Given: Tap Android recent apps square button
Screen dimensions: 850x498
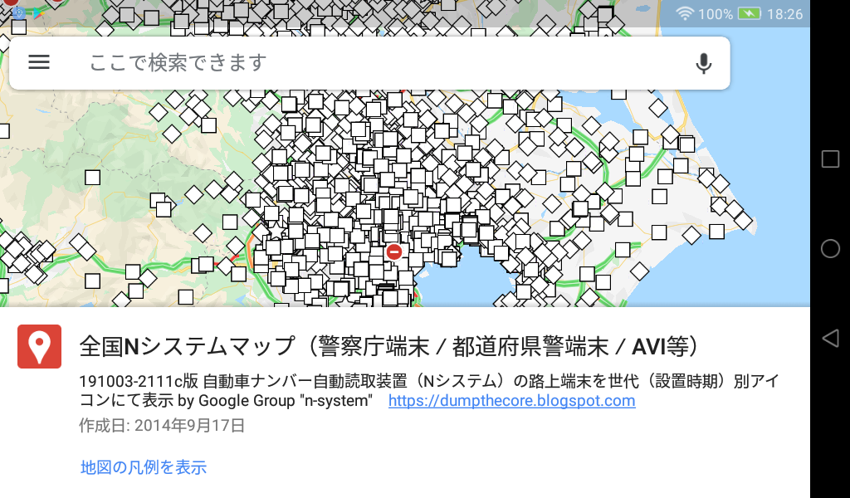Looking at the screenshot, I should 830,159.
